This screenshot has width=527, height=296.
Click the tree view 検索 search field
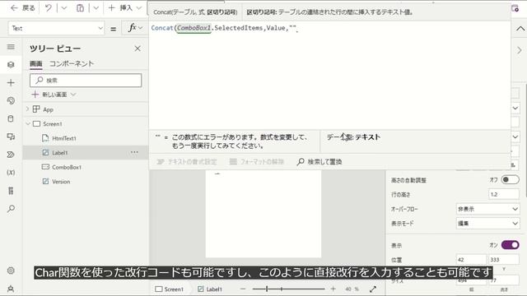86,81
